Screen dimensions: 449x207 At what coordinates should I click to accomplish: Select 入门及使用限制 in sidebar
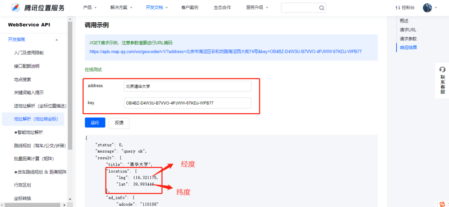click(29, 53)
